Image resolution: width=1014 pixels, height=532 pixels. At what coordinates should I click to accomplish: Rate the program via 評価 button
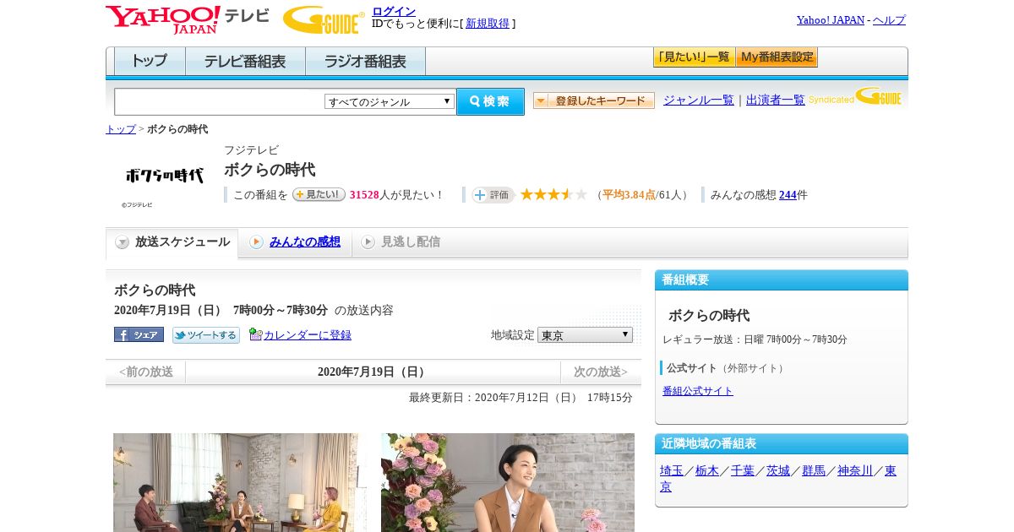coord(493,195)
